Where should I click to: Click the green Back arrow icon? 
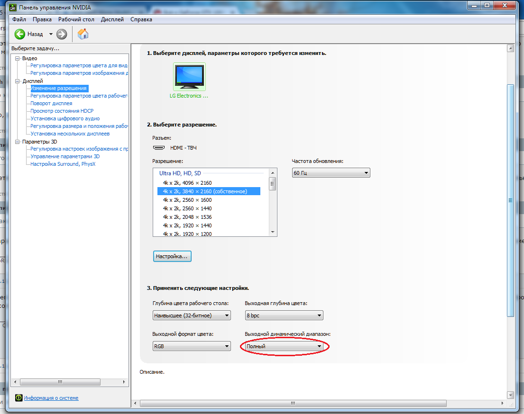point(20,34)
